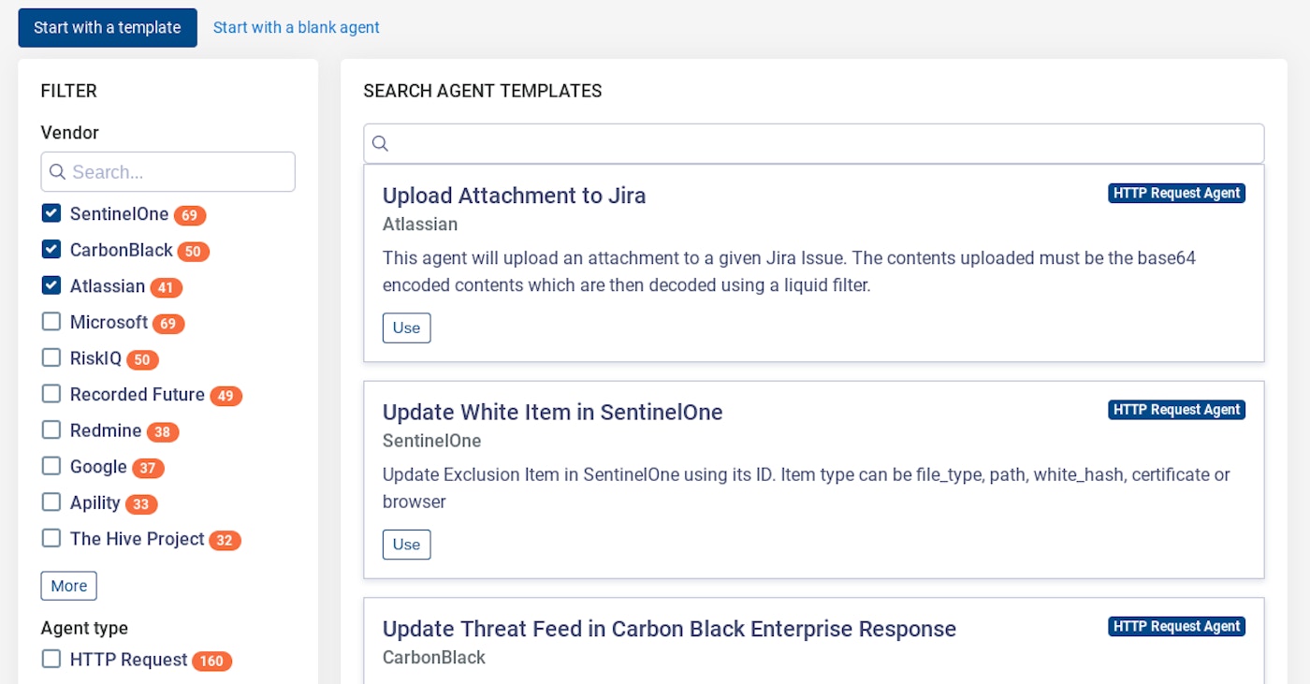Use the Upload Attachment to Jira template
This screenshot has width=1310, height=684.
(406, 328)
